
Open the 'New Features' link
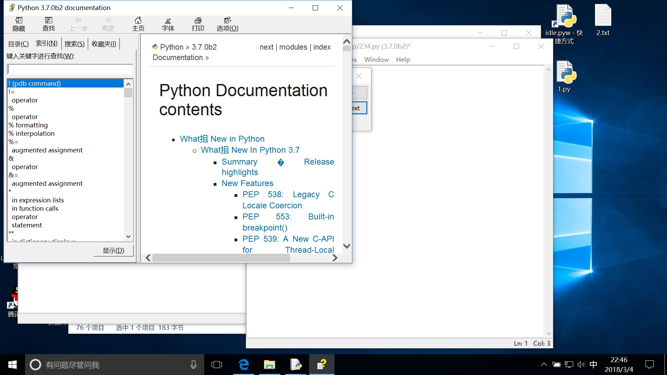click(247, 183)
